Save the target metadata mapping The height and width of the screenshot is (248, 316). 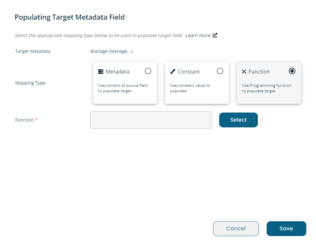[x=286, y=229]
